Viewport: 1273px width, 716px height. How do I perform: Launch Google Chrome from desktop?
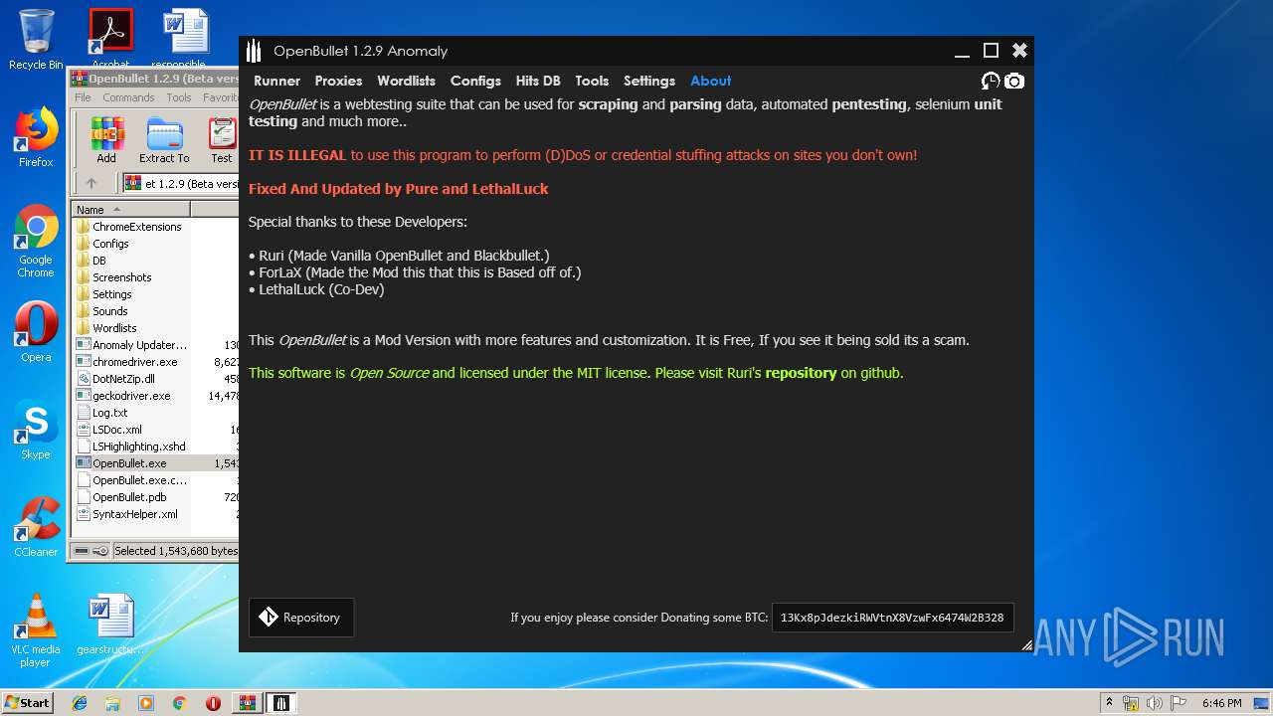point(36,242)
